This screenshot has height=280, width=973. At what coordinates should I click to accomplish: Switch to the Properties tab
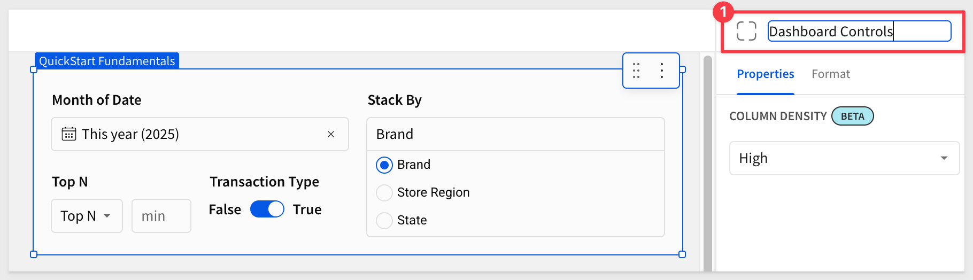click(765, 74)
